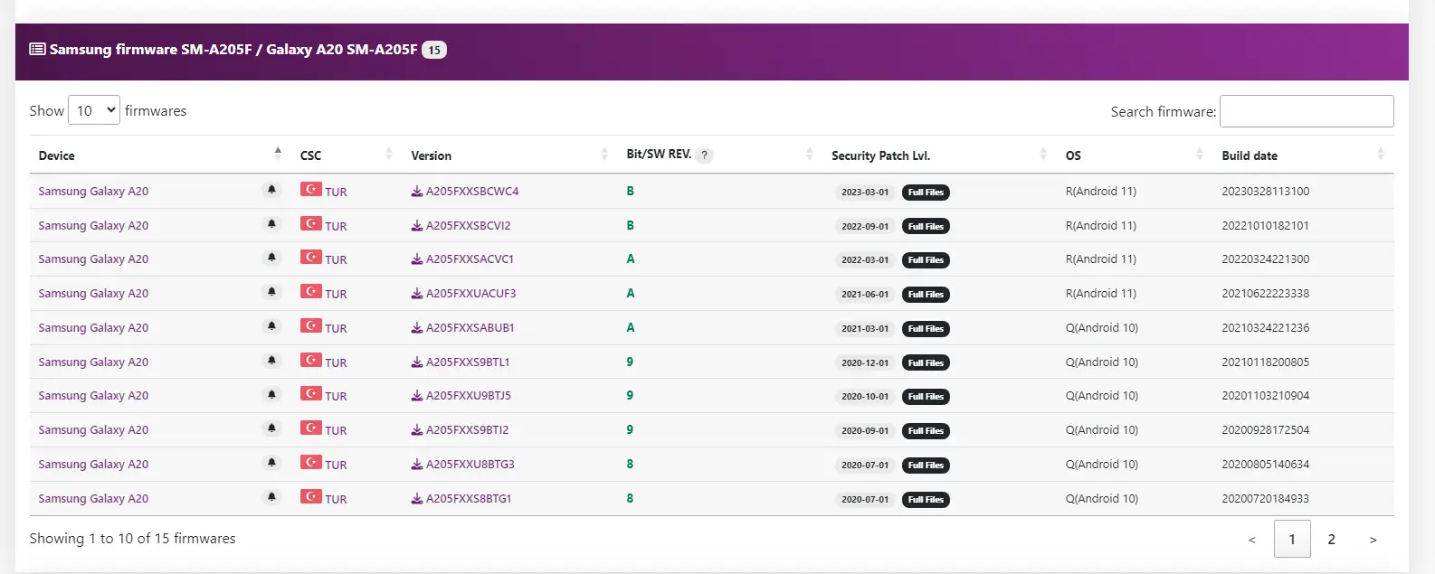Click Full Files badge for 2020-09-01 patch

point(926,431)
